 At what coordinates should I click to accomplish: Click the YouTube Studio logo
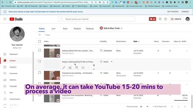(x=16, y=19)
